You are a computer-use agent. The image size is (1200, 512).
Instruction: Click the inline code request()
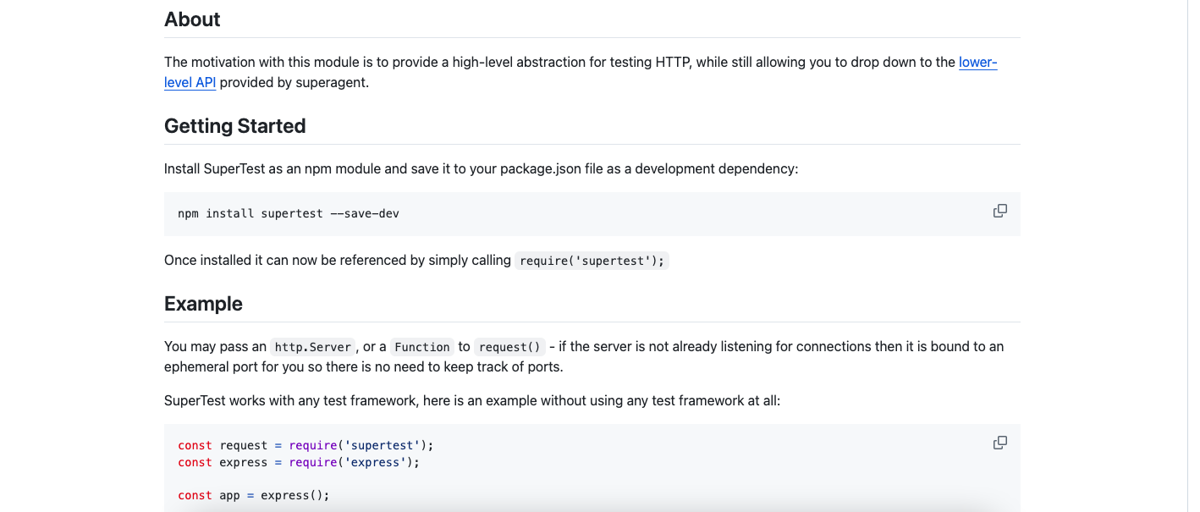coord(509,347)
